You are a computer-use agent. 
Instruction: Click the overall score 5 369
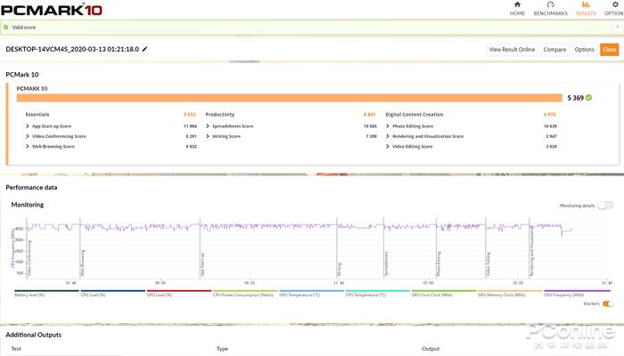coord(576,98)
